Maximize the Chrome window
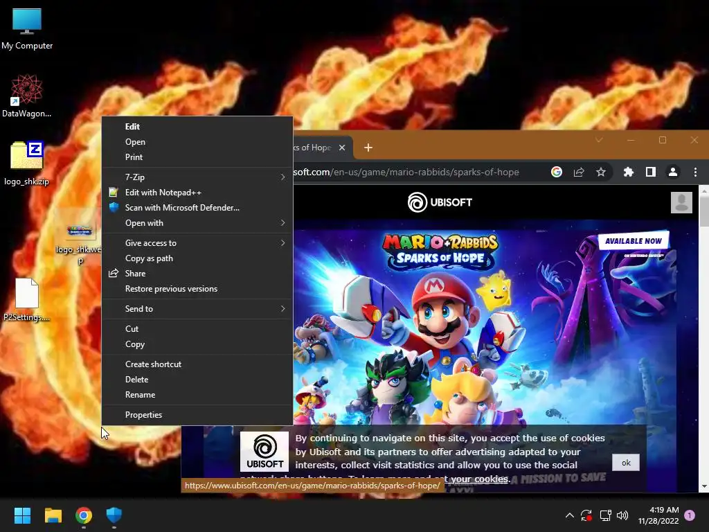 tap(663, 140)
